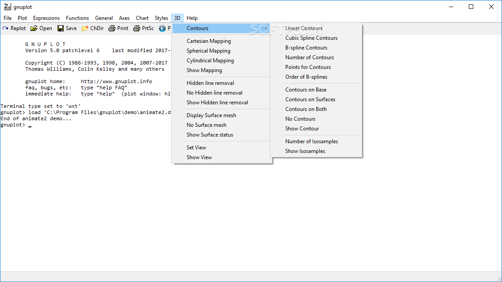Click the Replot toolbar icon
Viewport: 502px width, 282px height.
click(5, 28)
